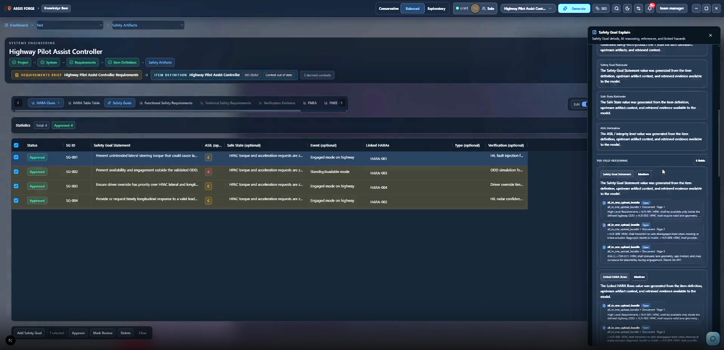Click the Approved: 4 statistics chip
Screen dimensions: 724x350
(x=63, y=125)
